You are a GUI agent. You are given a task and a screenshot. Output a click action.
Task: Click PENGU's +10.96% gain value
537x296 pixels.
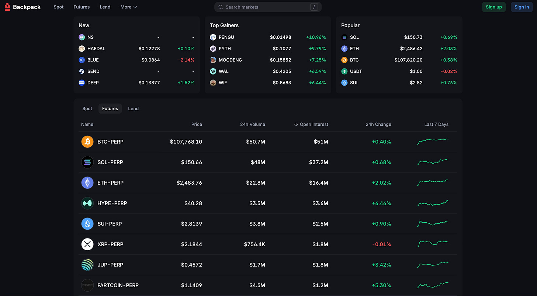316,37
